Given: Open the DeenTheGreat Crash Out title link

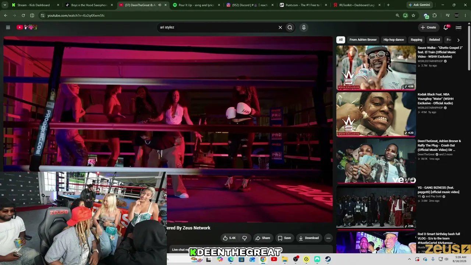Looking at the screenshot, I should (439, 145).
